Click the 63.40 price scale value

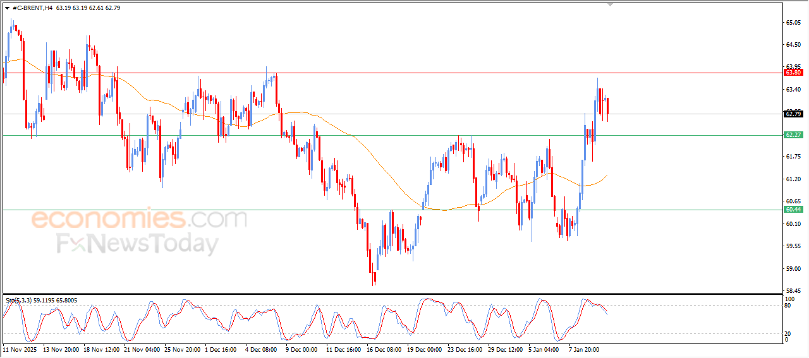793,90
